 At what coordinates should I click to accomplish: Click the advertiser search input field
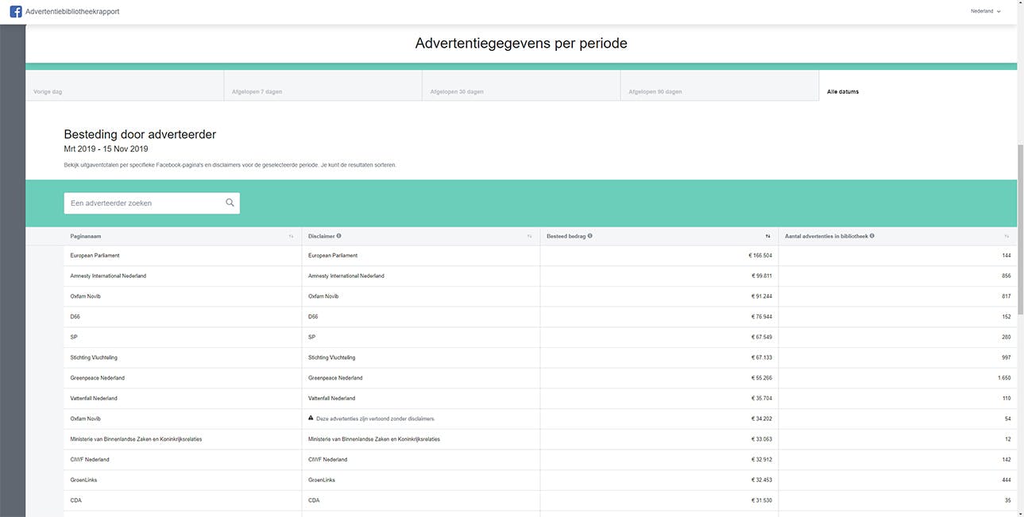152,203
